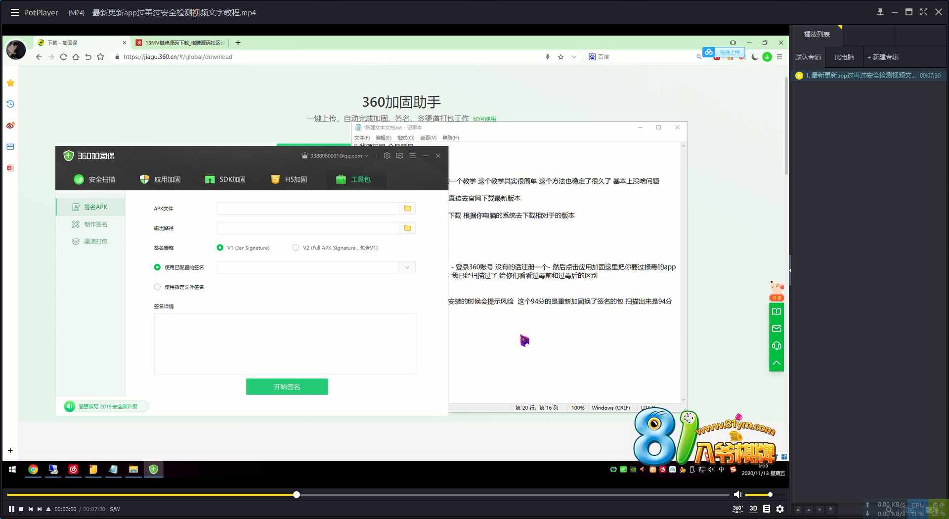Open Notepad 编辑(E) menu

(x=384, y=138)
